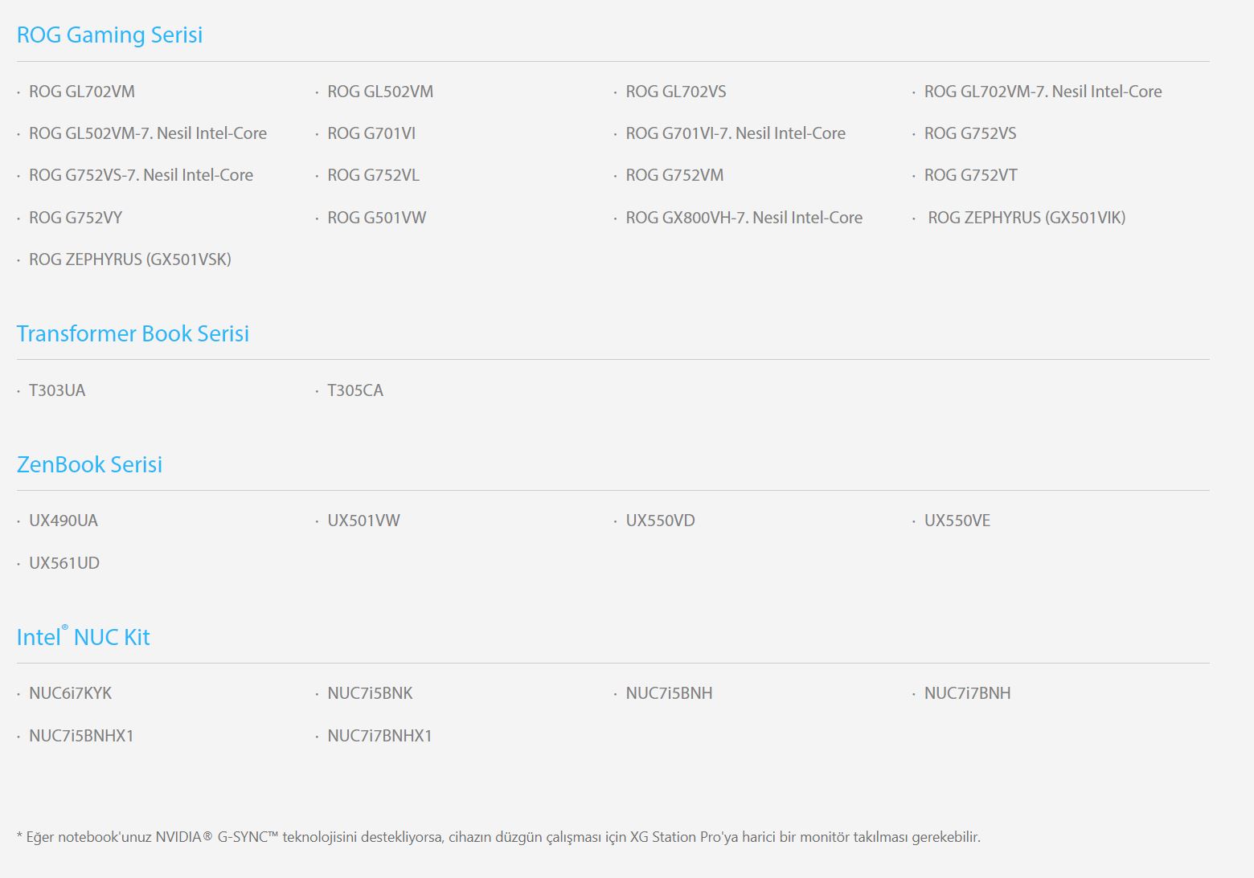
Task: Select the NUC7i5BNHX1 entry
Action: (81, 736)
